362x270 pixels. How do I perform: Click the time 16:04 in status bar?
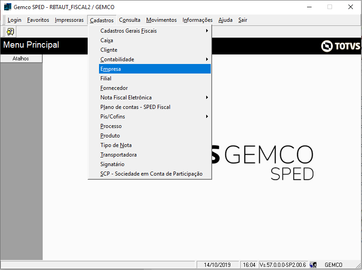pyautogui.click(x=249, y=265)
